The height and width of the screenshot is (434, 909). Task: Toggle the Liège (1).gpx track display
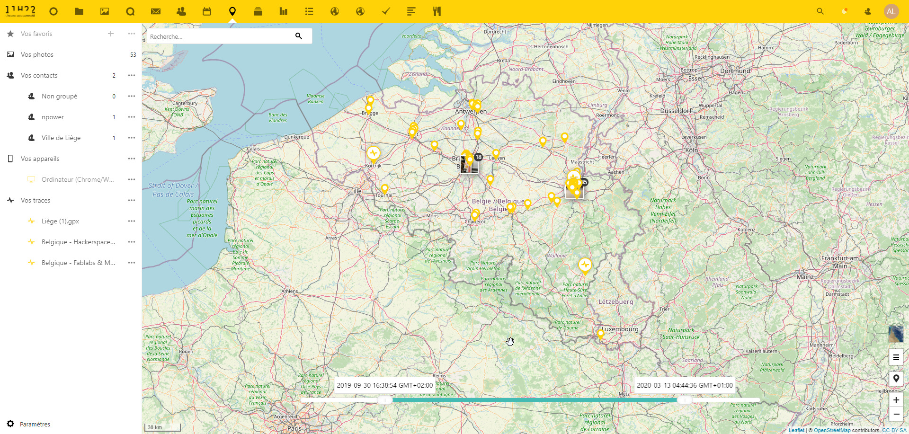60,221
